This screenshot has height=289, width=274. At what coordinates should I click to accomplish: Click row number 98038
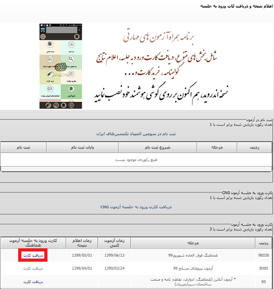(x=264, y=255)
